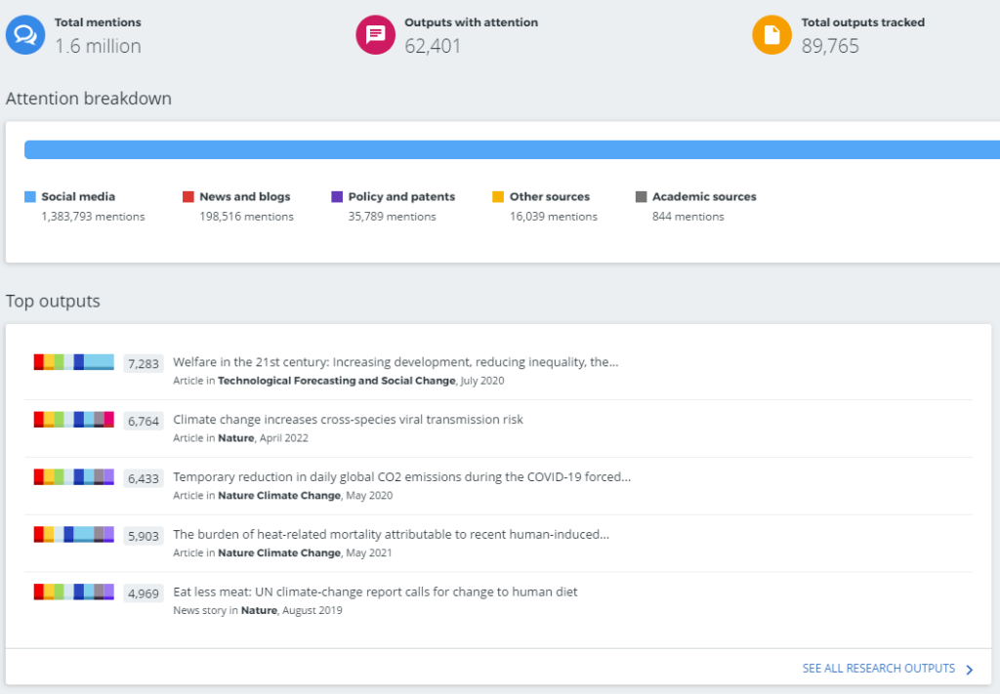Click the gray Academic sources legend swatch
The width and height of the screenshot is (1000, 694).
641,197
